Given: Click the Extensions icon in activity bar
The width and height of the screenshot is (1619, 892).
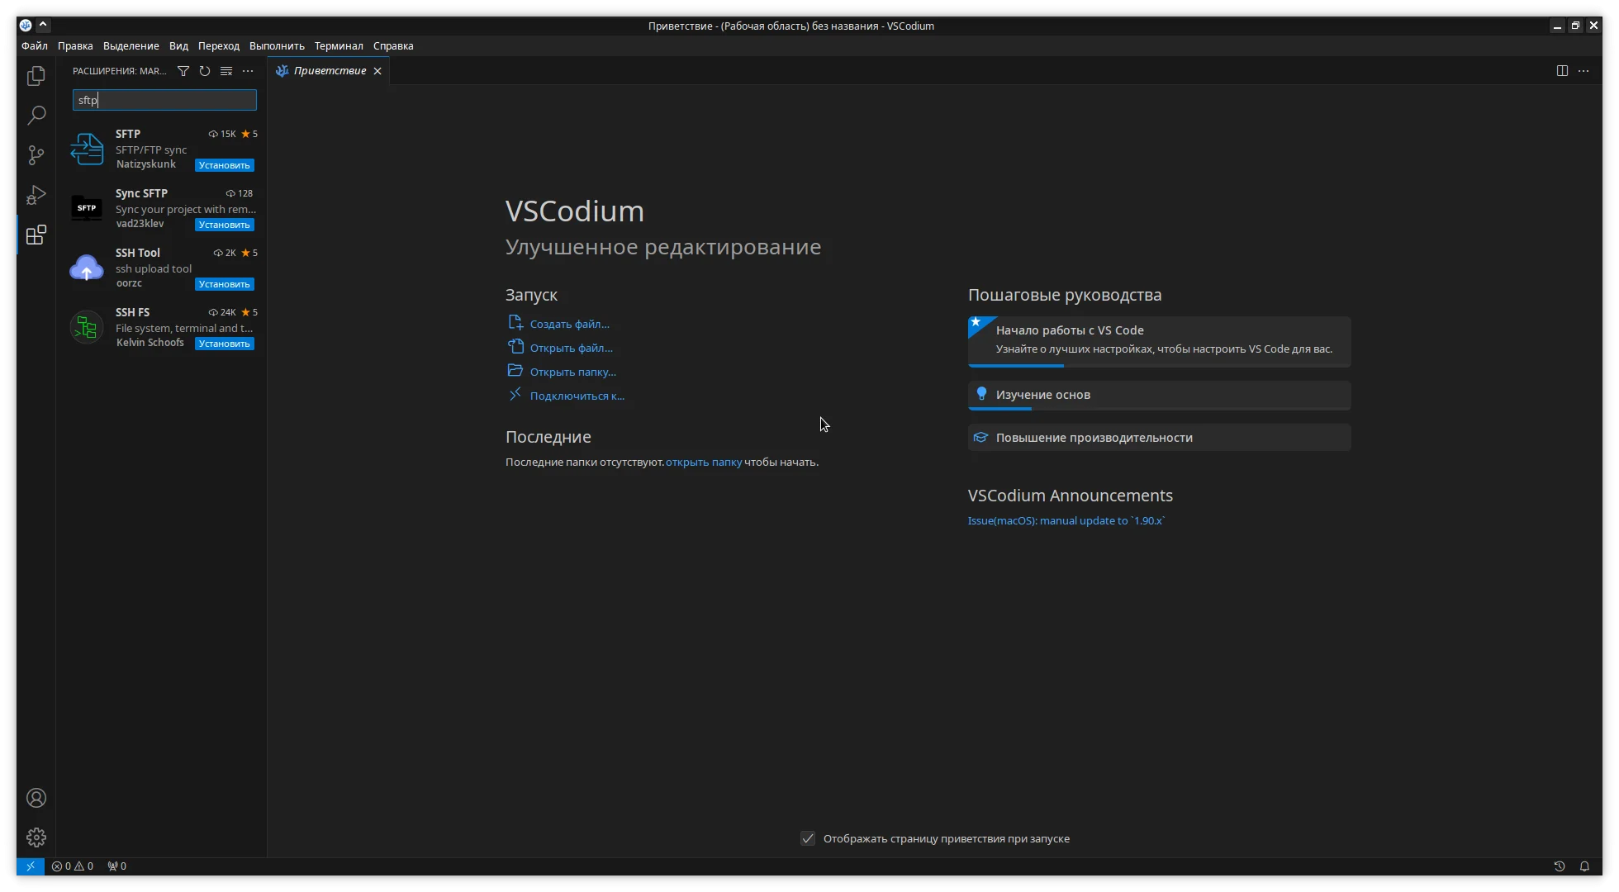Looking at the screenshot, I should (x=36, y=235).
